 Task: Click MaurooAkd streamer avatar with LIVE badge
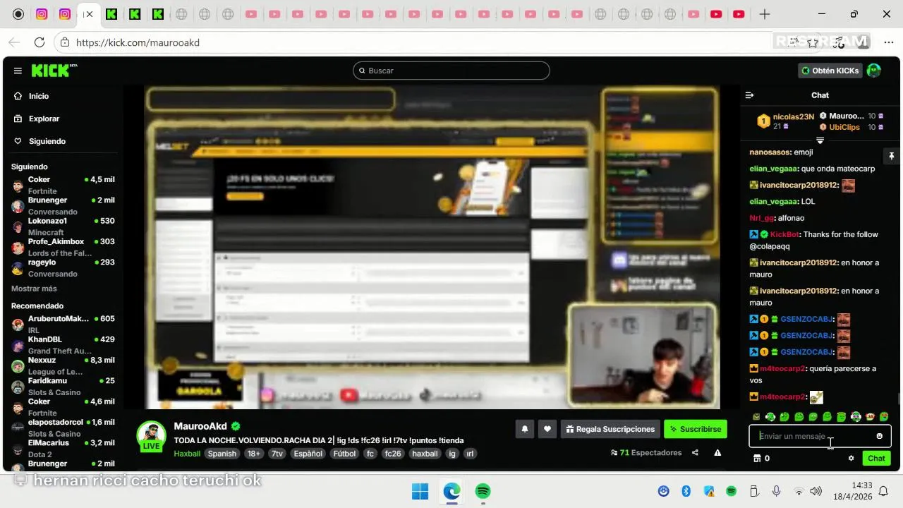151,436
